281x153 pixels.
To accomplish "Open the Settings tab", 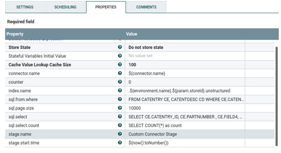I will click(x=25, y=7).
